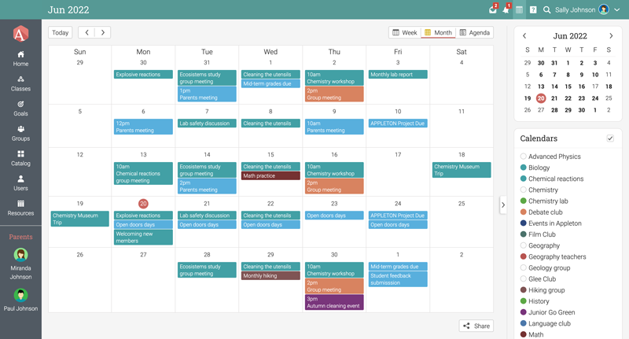
Task: Click the Share button
Action: coord(476,326)
